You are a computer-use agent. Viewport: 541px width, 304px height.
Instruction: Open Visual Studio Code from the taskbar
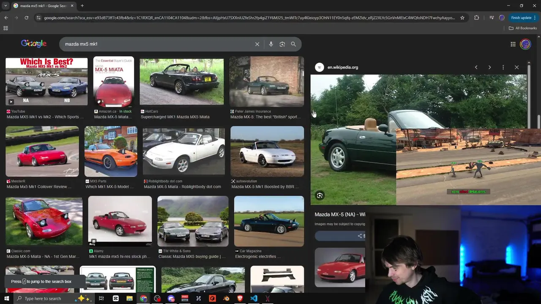click(254, 299)
